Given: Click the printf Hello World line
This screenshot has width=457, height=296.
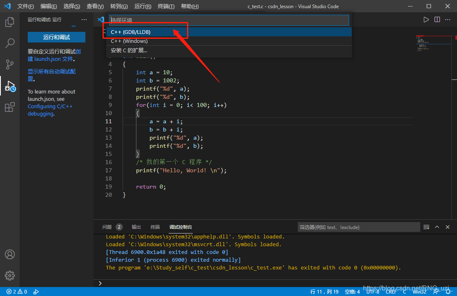Looking at the screenshot, I should click(x=181, y=170).
